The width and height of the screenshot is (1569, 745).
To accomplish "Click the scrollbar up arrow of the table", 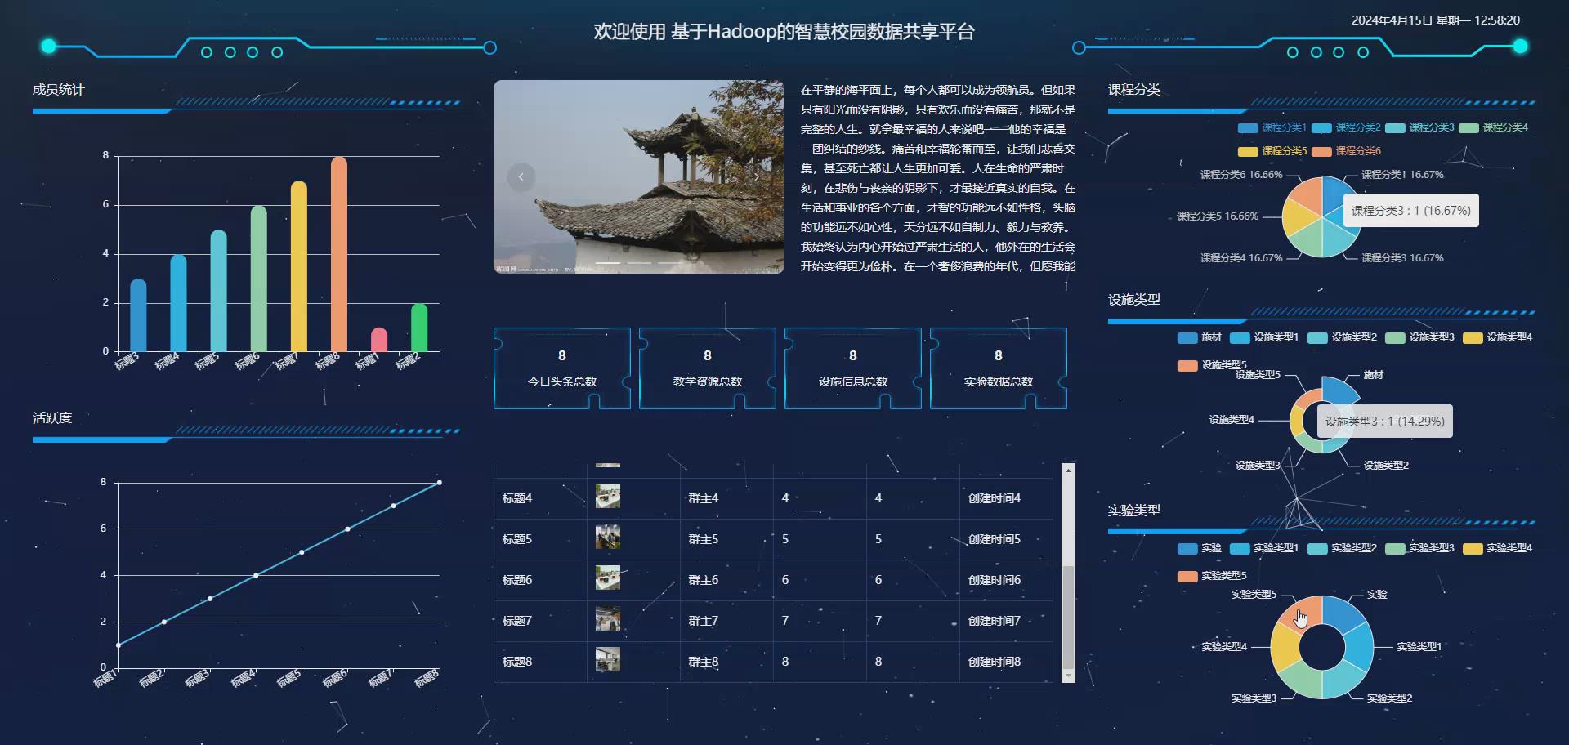I will pyautogui.click(x=1068, y=471).
